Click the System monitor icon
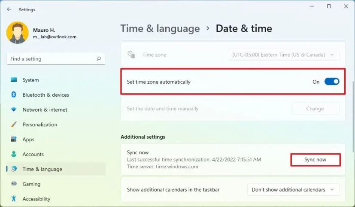Image resolution: width=355 pixels, height=207 pixels. coord(14,80)
